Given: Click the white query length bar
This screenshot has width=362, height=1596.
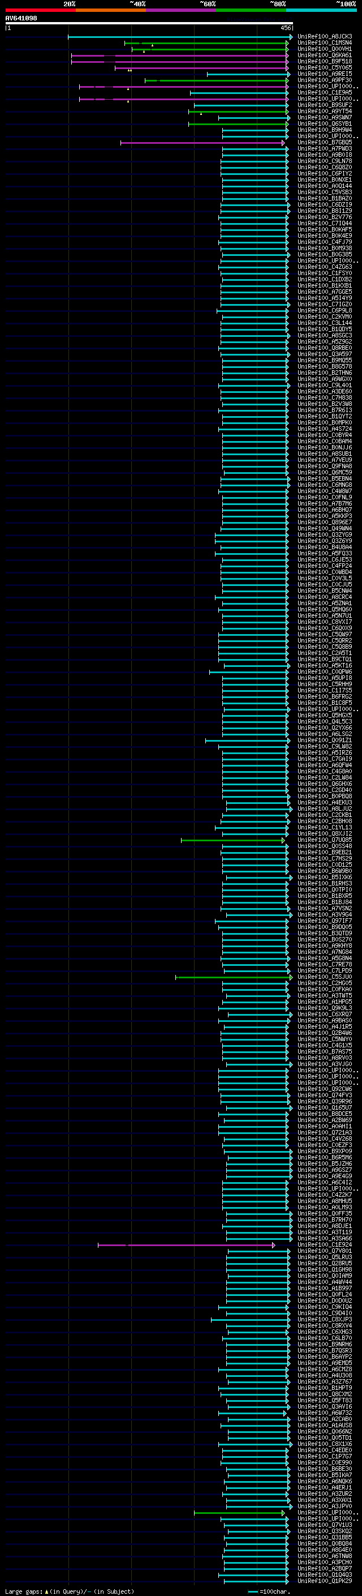Looking at the screenshot, I should pos(149,23).
